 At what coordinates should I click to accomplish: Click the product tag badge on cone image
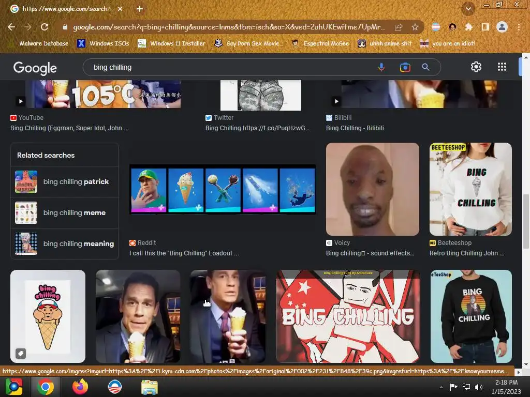click(21, 354)
